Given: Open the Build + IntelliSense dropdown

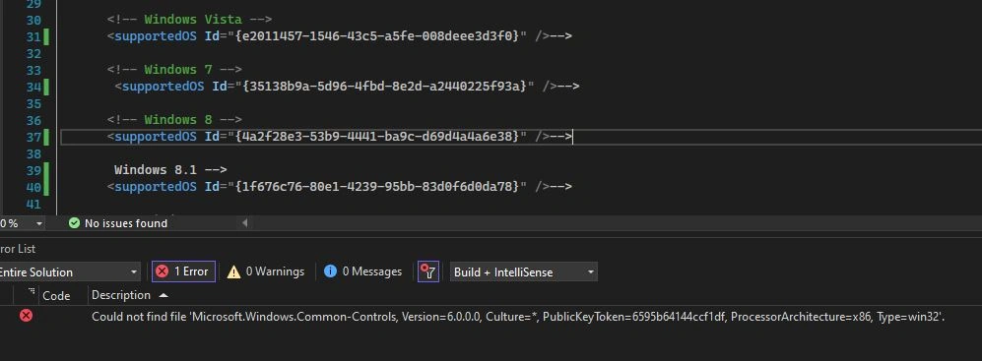Looking at the screenshot, I should click(524, 272).
